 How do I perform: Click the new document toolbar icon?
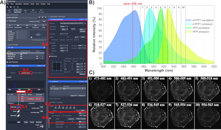(8, 7)
